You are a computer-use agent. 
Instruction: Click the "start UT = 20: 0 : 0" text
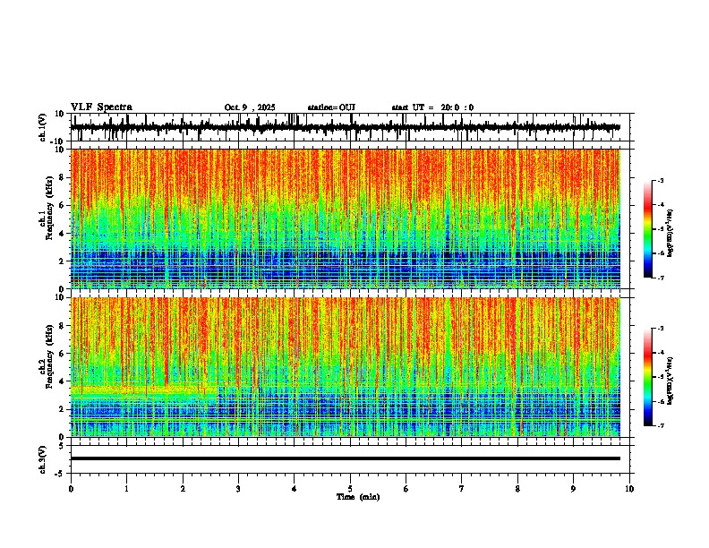point(432,107)
